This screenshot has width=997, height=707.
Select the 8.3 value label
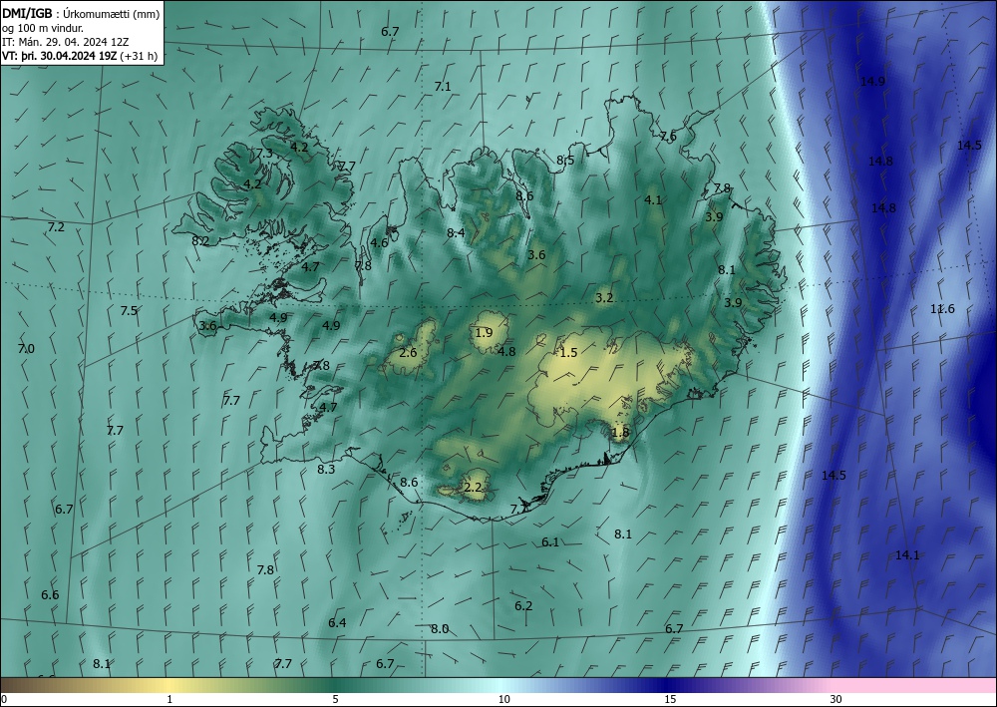pos(326,470)
